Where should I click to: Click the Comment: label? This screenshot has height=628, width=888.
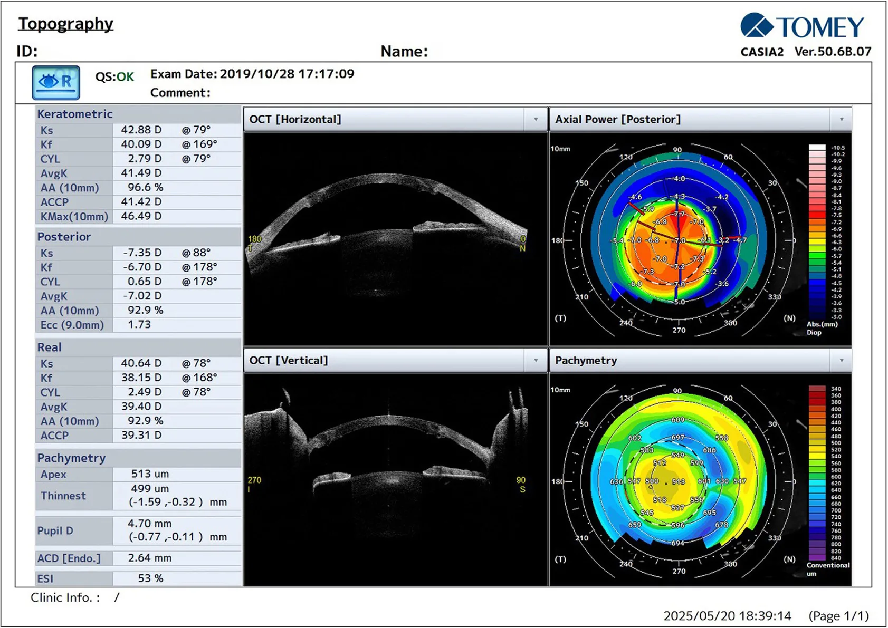tap(180, 93)
